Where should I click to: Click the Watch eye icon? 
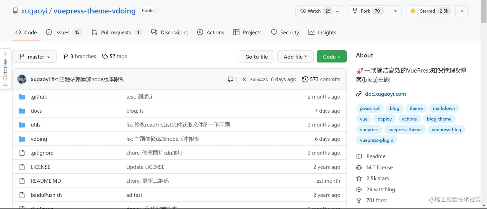click(303, 11)
